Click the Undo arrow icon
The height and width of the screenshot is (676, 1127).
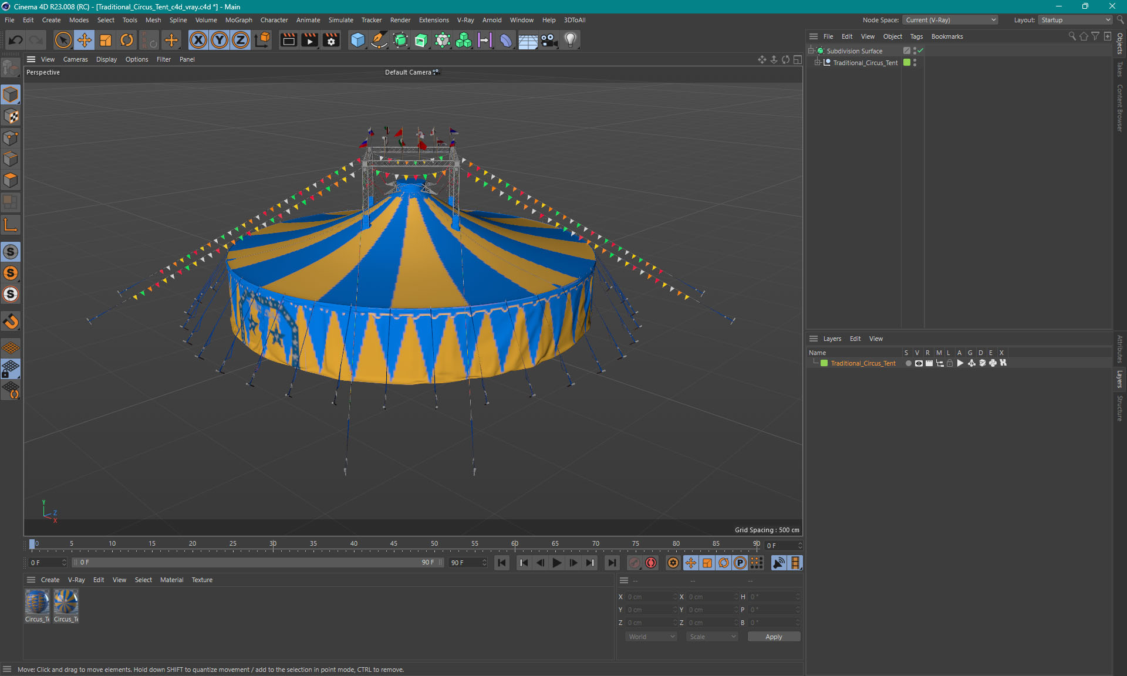pos(16,40)
